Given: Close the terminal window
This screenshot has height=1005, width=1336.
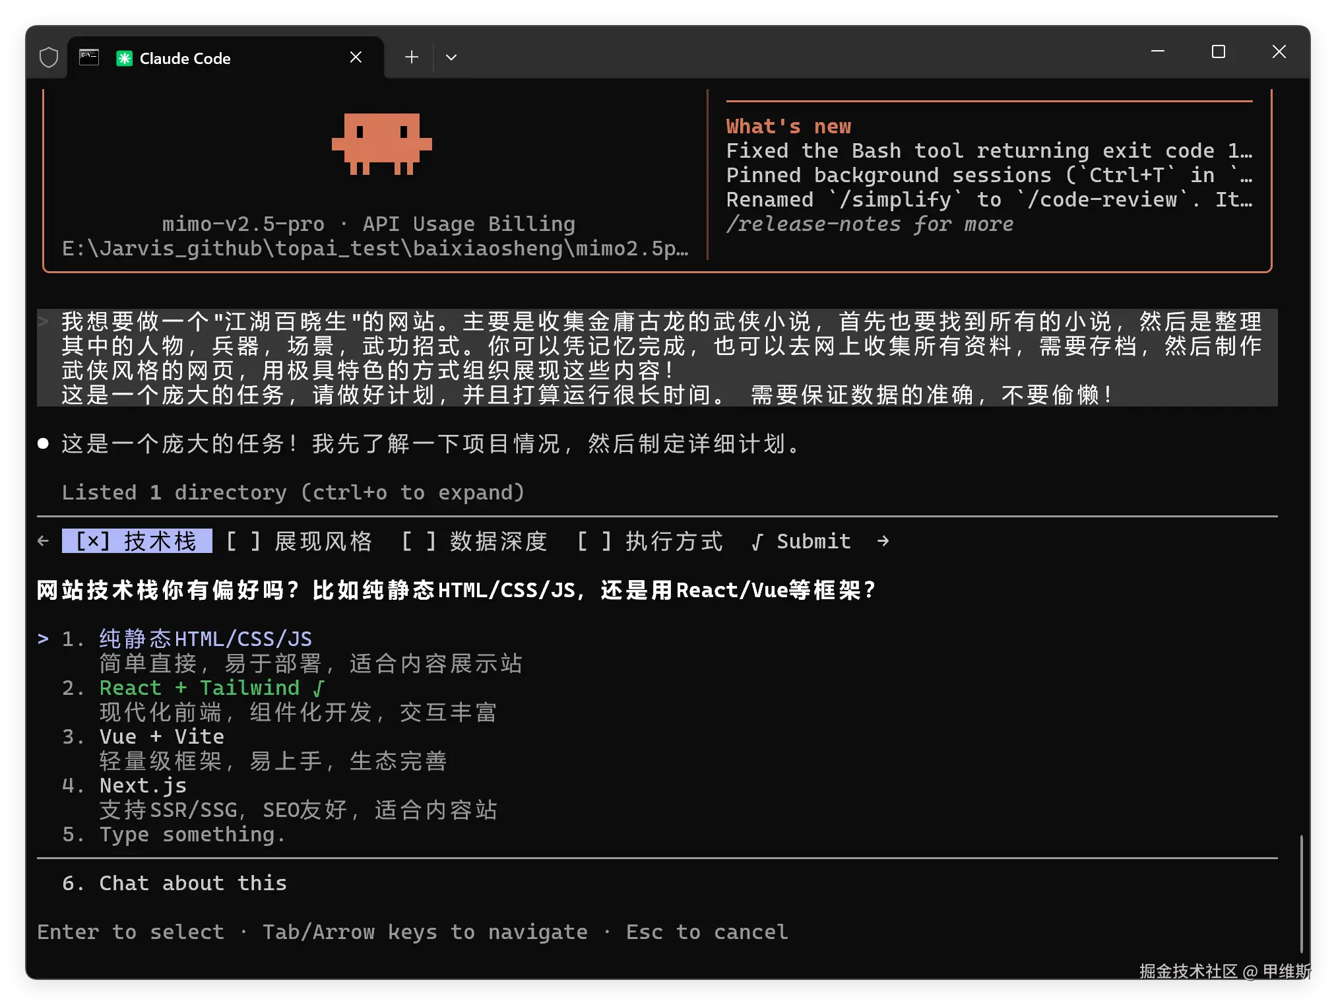Looking at the screenshot, I should click(1279, 51).
